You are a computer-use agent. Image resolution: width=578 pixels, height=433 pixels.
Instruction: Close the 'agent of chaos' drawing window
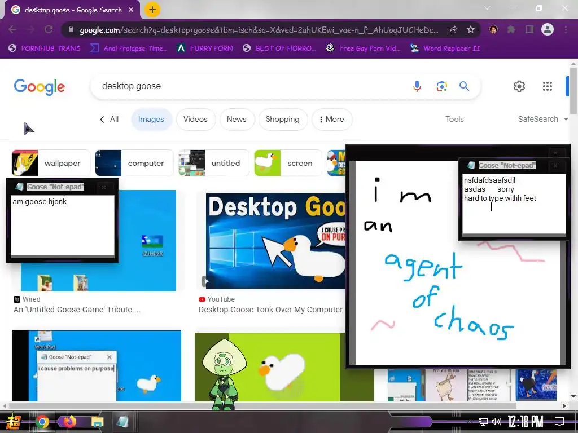point(555,153)
